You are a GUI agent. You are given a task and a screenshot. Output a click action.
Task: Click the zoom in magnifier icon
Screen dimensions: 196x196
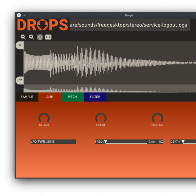coord(32,37)
